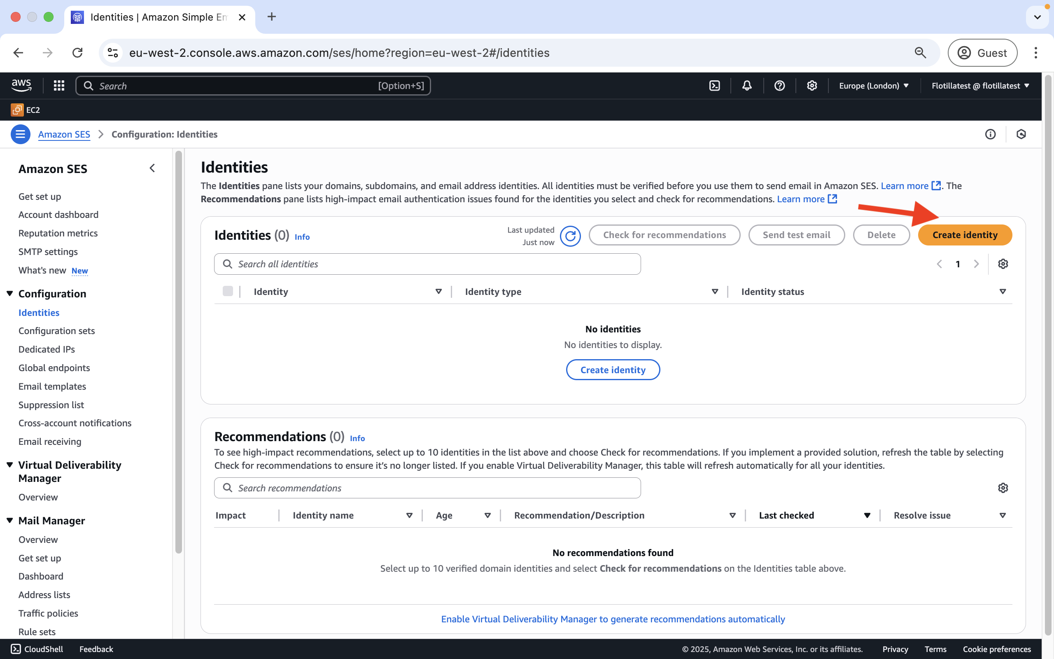Open SMTP settings in sidebar
This screenshot has height=659, width=1054.
(x=48, y=252)
